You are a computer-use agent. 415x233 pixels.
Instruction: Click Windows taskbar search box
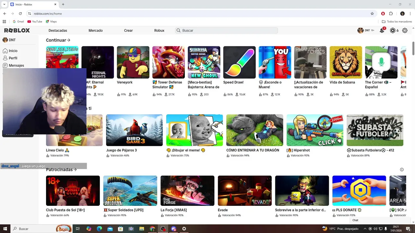(x=41, y=229)
